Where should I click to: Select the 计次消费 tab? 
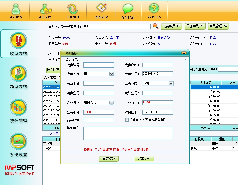[x=53, y=70]
